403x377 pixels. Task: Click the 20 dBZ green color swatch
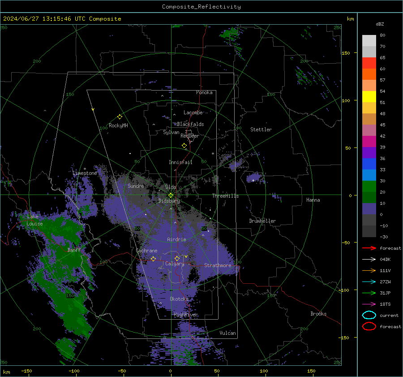pos(369,186)
